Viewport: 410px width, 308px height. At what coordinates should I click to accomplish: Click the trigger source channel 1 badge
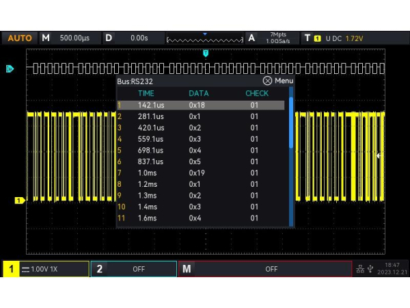tap(317, 39)
